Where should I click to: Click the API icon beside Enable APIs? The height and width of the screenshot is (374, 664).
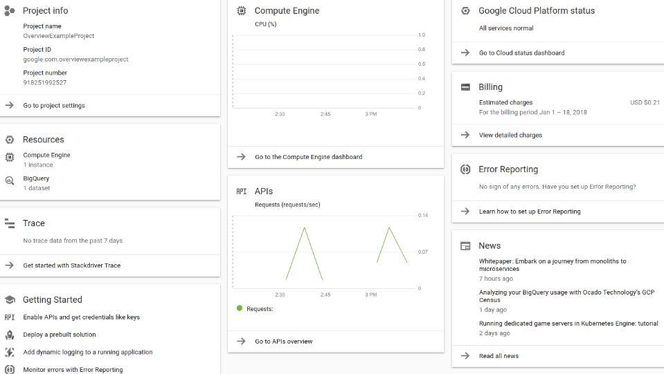9,317
